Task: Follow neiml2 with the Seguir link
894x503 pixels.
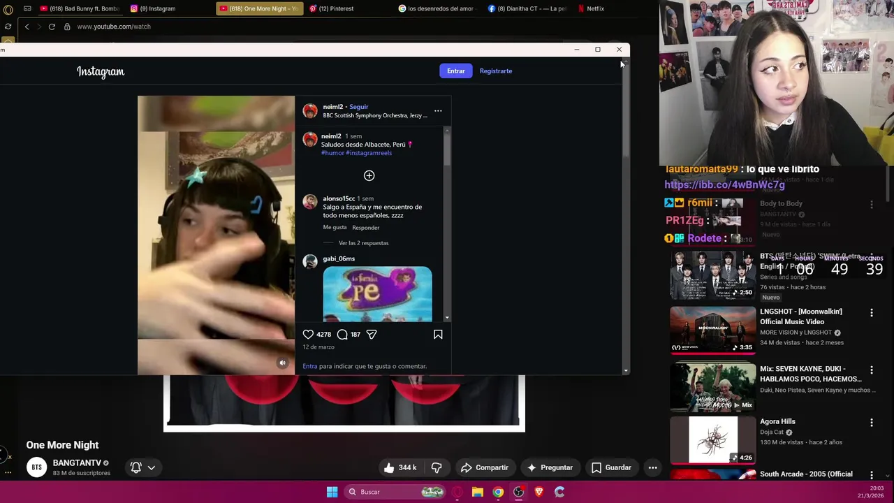Action: 359,107
